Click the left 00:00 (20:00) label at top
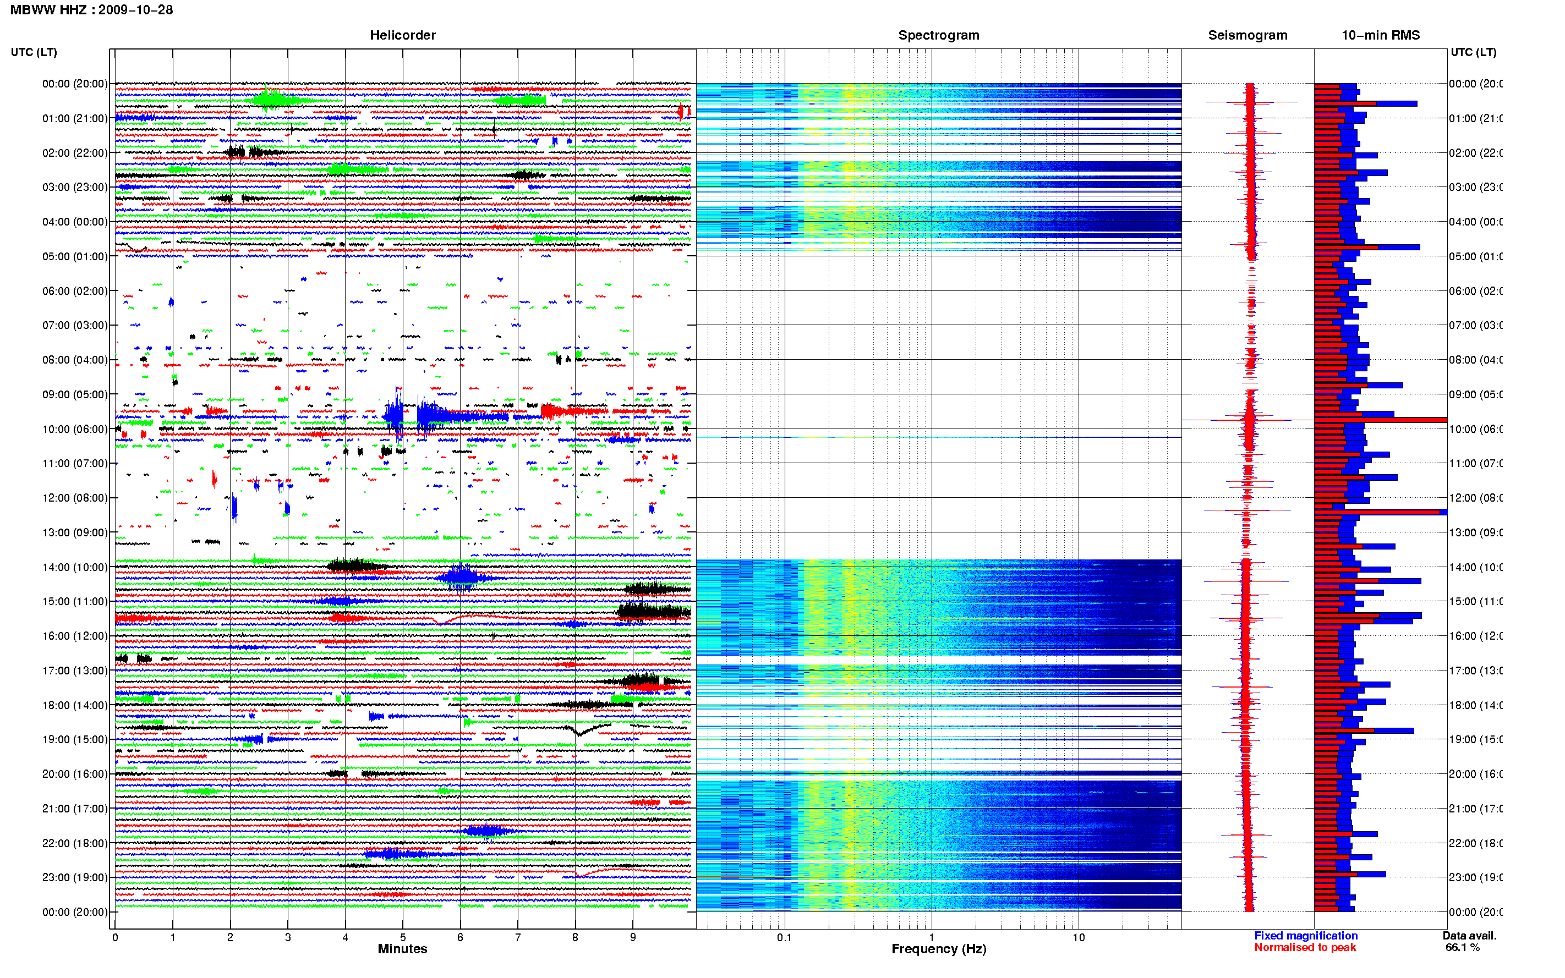This screenshot has width=1565, height=978. 75,84
